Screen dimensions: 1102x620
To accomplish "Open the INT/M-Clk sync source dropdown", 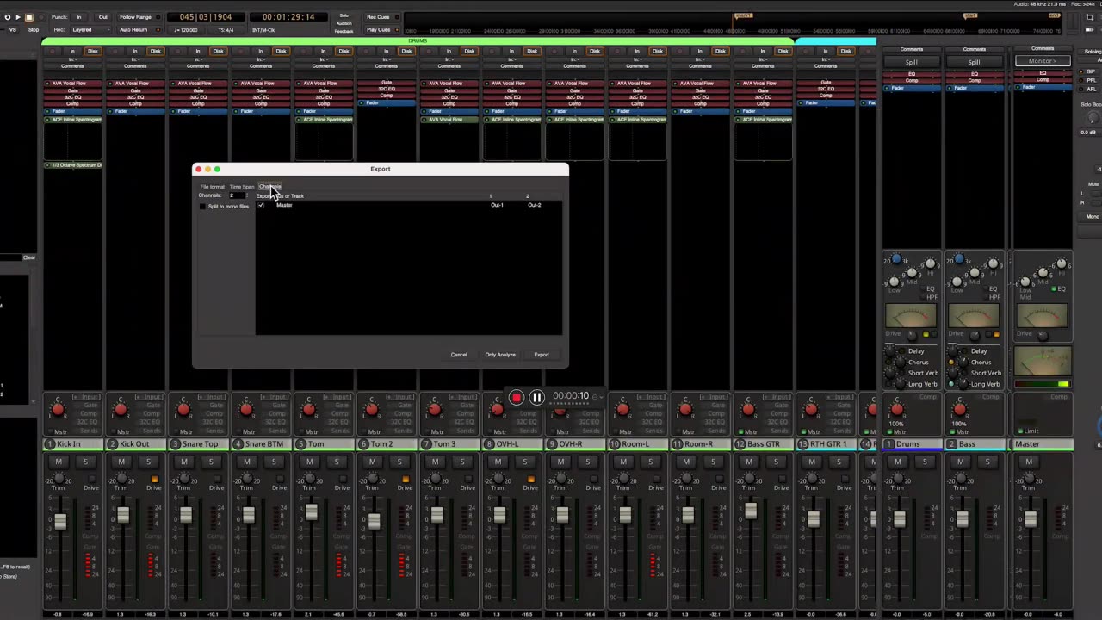I will (x=263, y=30).
